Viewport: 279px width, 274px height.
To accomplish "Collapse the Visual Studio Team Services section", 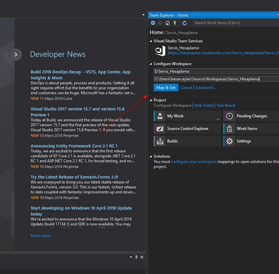I will (151, 41).
